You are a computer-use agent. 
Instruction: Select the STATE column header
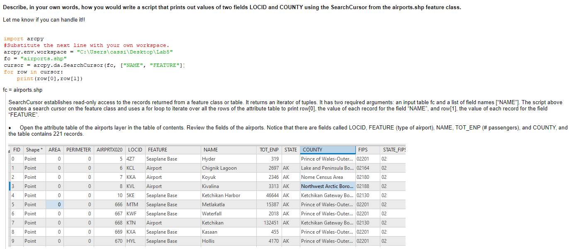[290, 150]
